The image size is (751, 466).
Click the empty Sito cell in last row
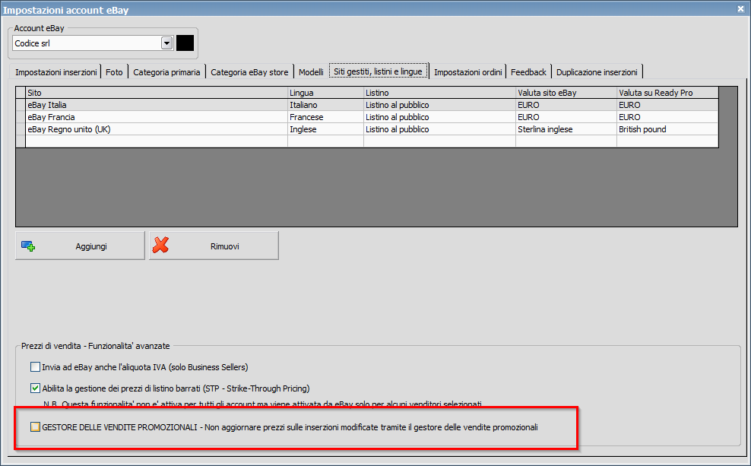click(x=156, y=141)
